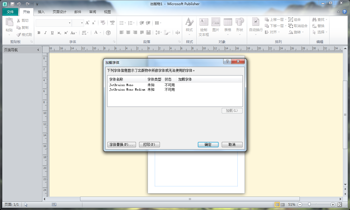The image size is (350, 210).
Task: Click the zoom slider handle
Action: pyautogui.click(x=309, y=205)
